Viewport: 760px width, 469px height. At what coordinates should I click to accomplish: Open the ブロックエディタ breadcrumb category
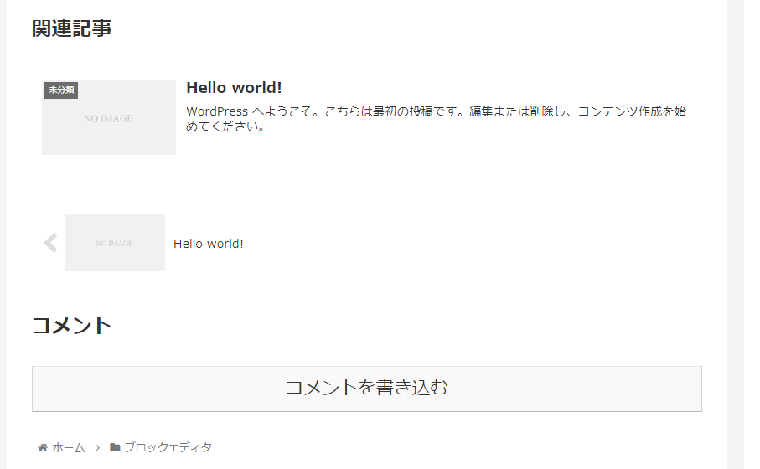click(168, 447)
